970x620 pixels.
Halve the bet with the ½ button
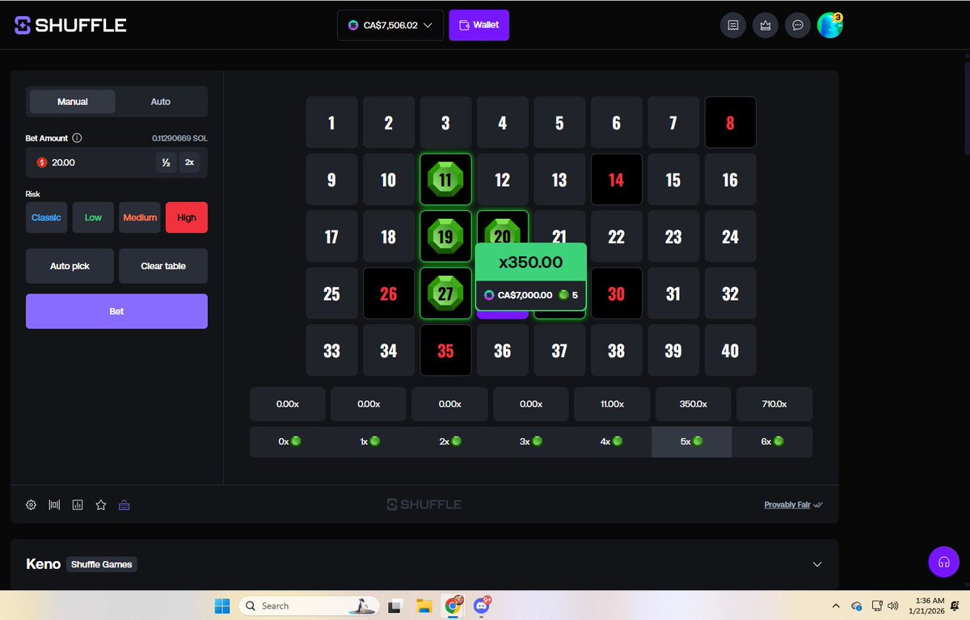coord(166,162)
